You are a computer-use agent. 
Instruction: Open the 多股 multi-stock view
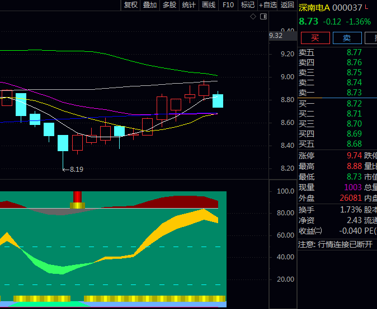169,5
